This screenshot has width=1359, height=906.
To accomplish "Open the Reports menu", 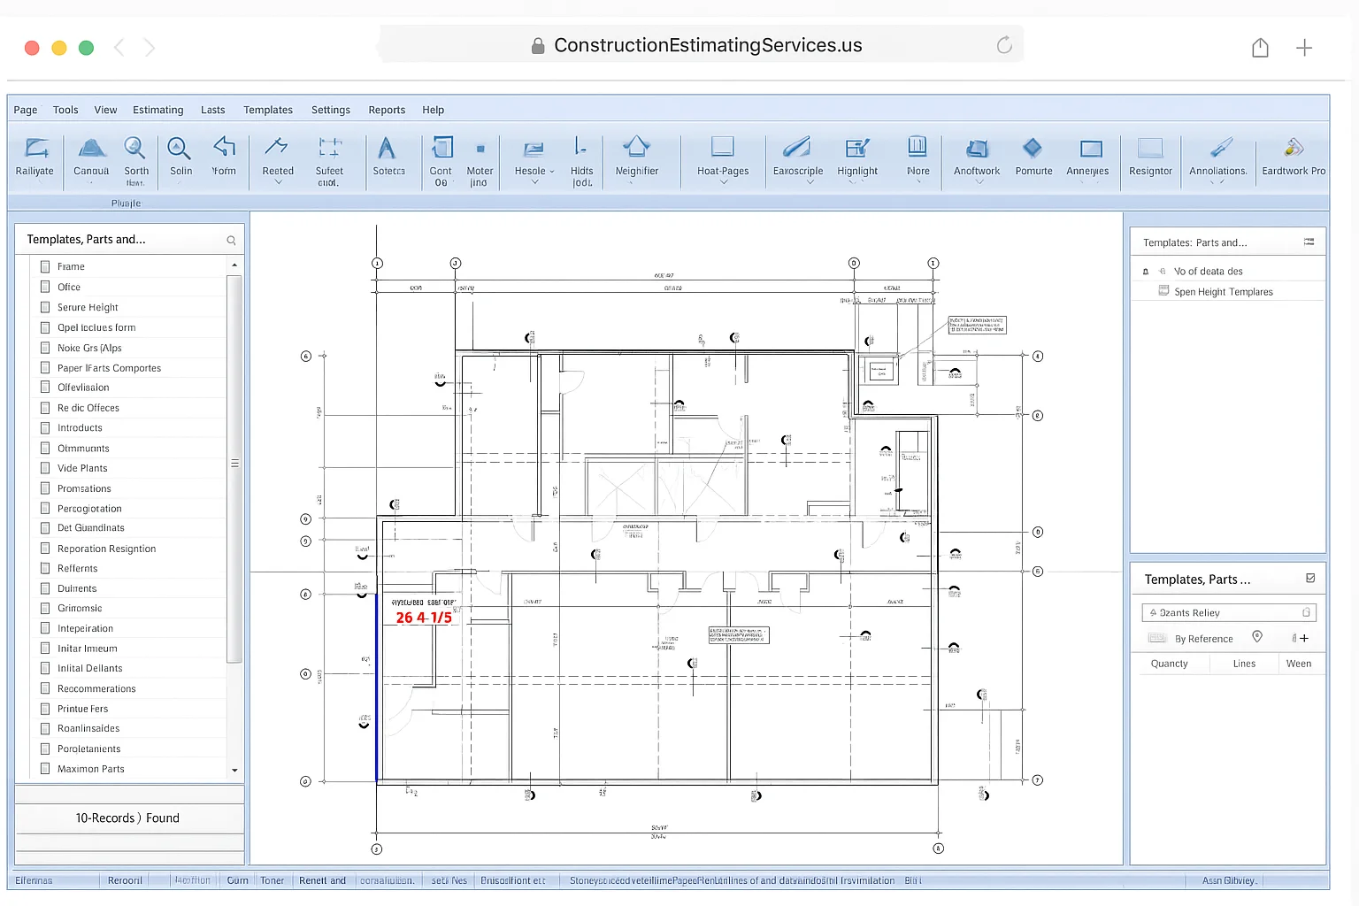I will [387, 110].
